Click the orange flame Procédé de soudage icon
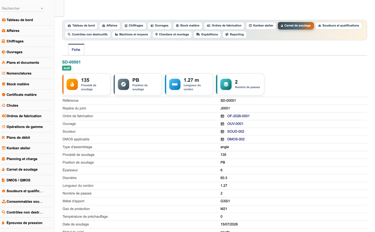This screenshot has height=232, width=375. click(x=72, y=84)
